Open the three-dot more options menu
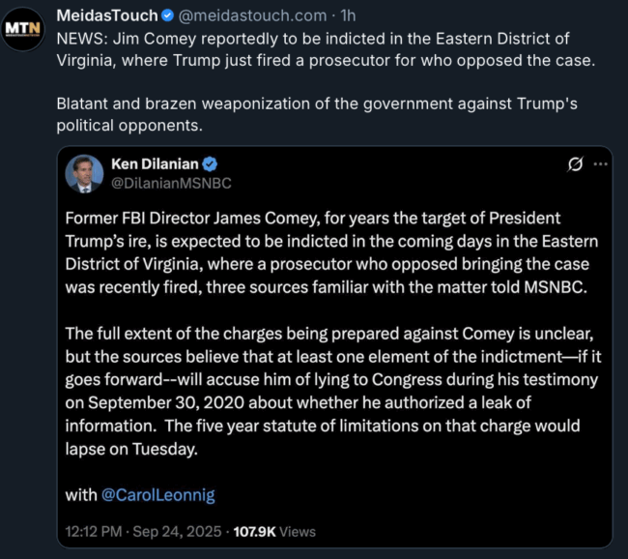The image size is (628, 559). click(600, 164)
